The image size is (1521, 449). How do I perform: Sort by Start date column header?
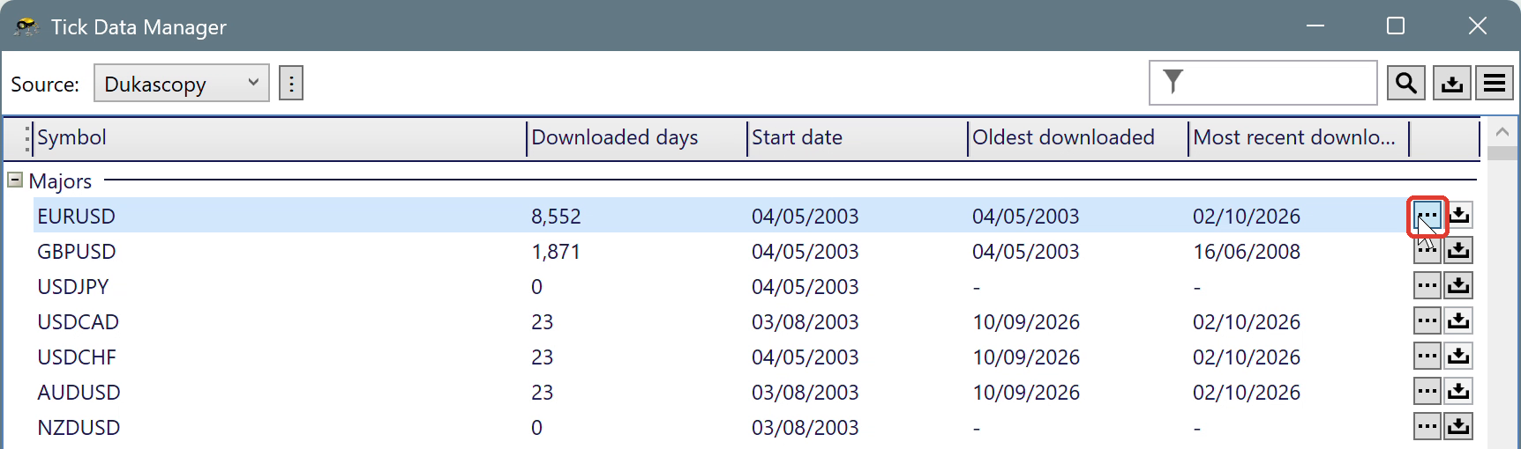[858, 138]
